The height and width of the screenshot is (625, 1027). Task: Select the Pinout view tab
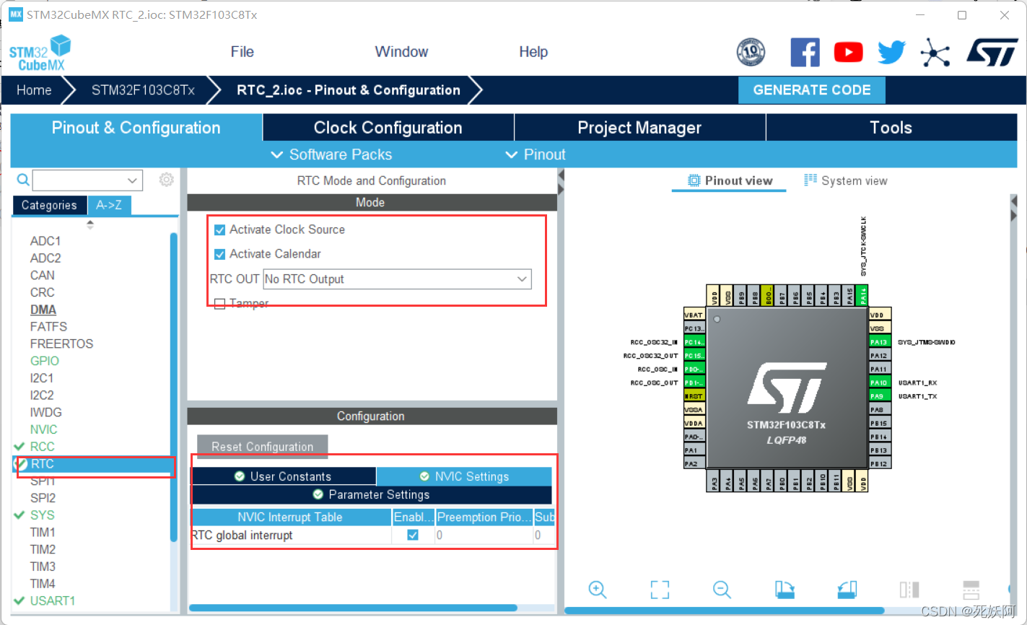[730, 180]
